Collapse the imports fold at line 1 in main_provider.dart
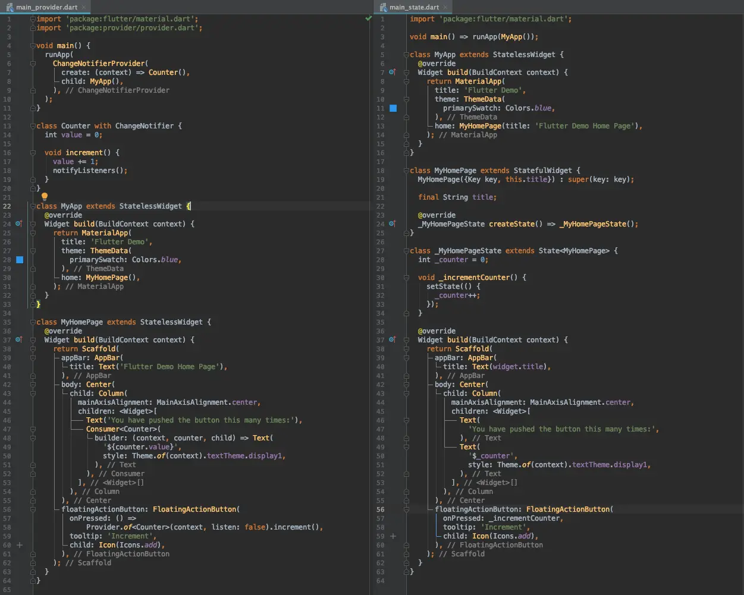This screenshot has width=744, height=595. click(33, 19)
